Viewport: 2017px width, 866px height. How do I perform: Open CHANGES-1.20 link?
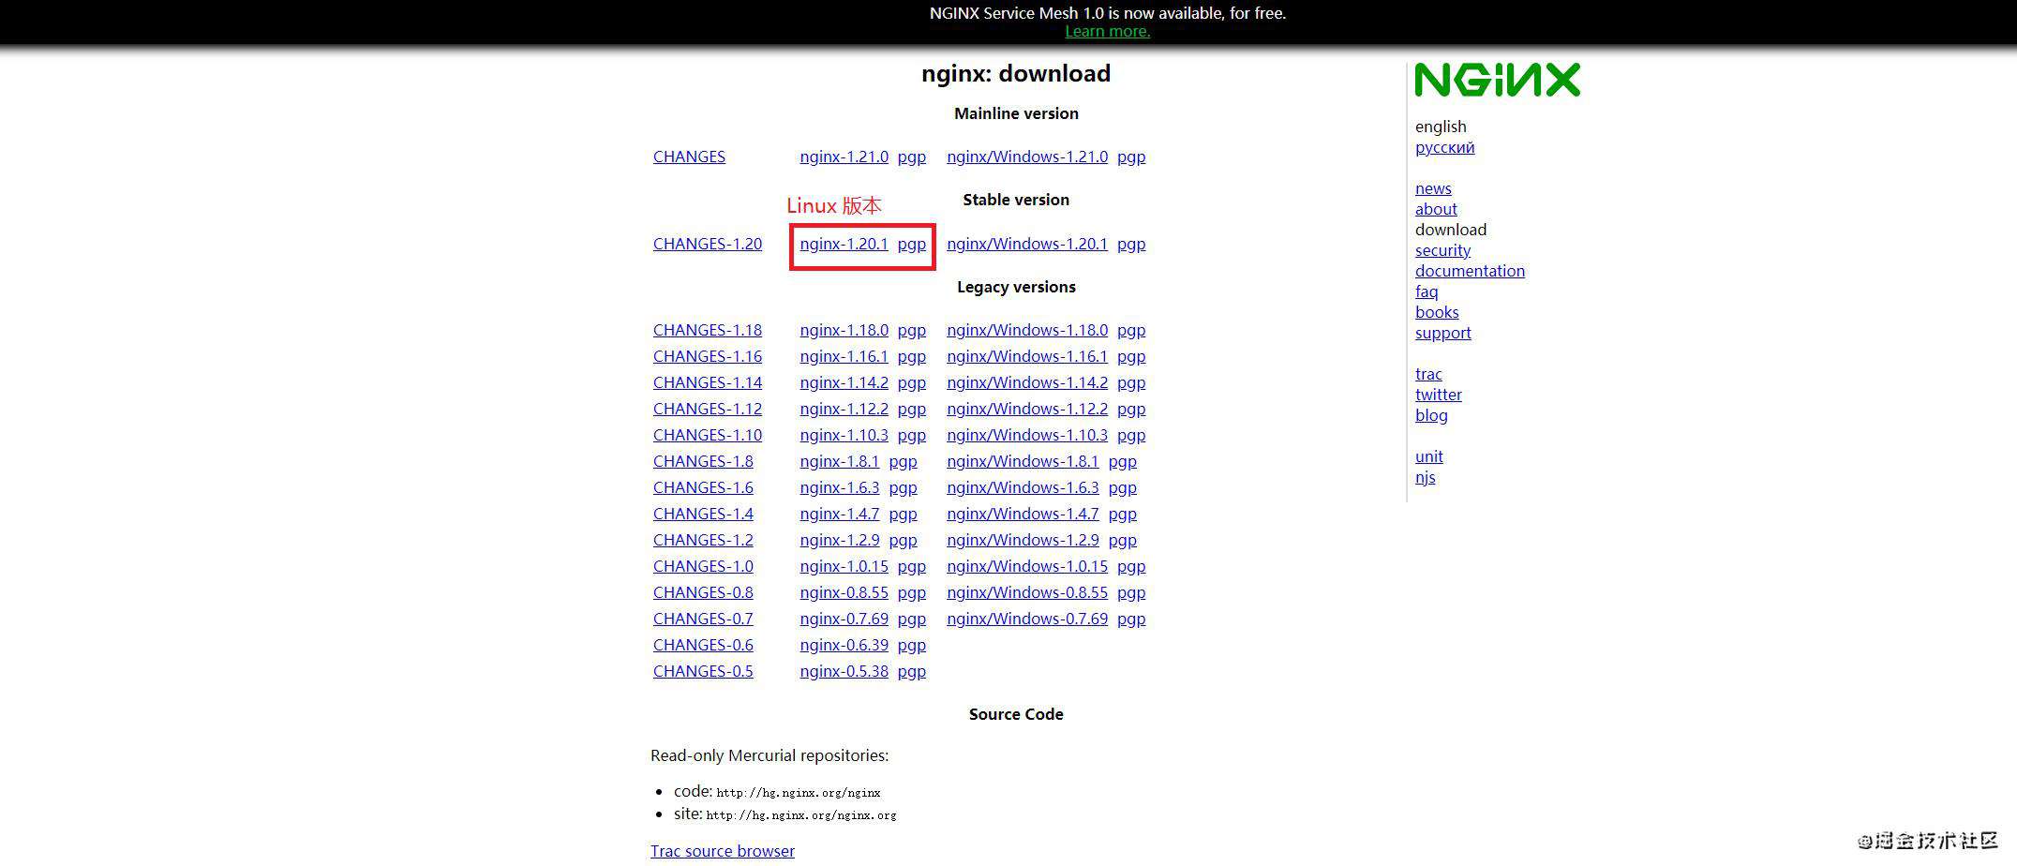(708, 244)
